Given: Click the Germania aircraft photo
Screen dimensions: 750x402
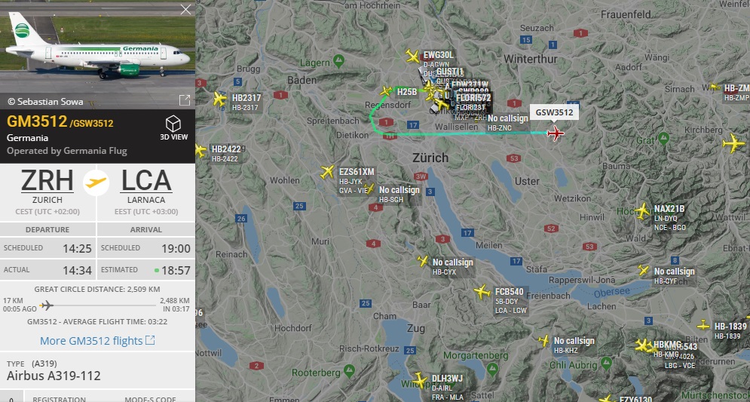Looking at the screenshot, I should (x=97, y=47).
